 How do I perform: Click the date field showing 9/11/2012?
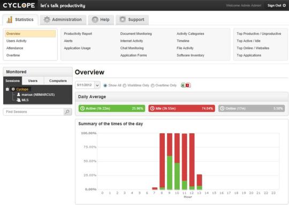click(85, 85)
